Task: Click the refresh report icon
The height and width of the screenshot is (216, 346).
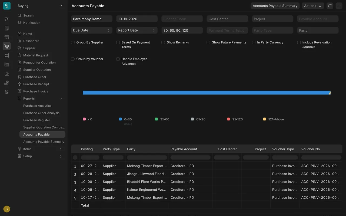Action: (x=330, y=6)
